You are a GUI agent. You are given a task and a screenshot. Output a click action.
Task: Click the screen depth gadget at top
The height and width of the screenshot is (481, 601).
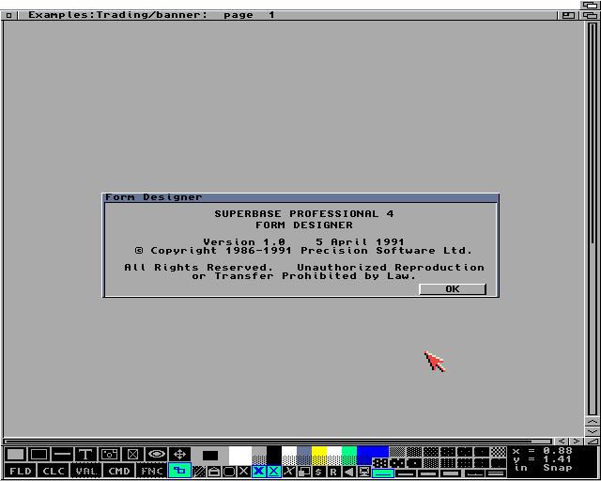[x=591, y=5]
